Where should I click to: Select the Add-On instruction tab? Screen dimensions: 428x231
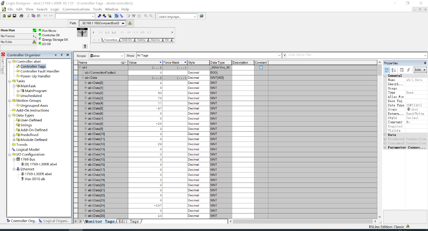click(127, 40)
